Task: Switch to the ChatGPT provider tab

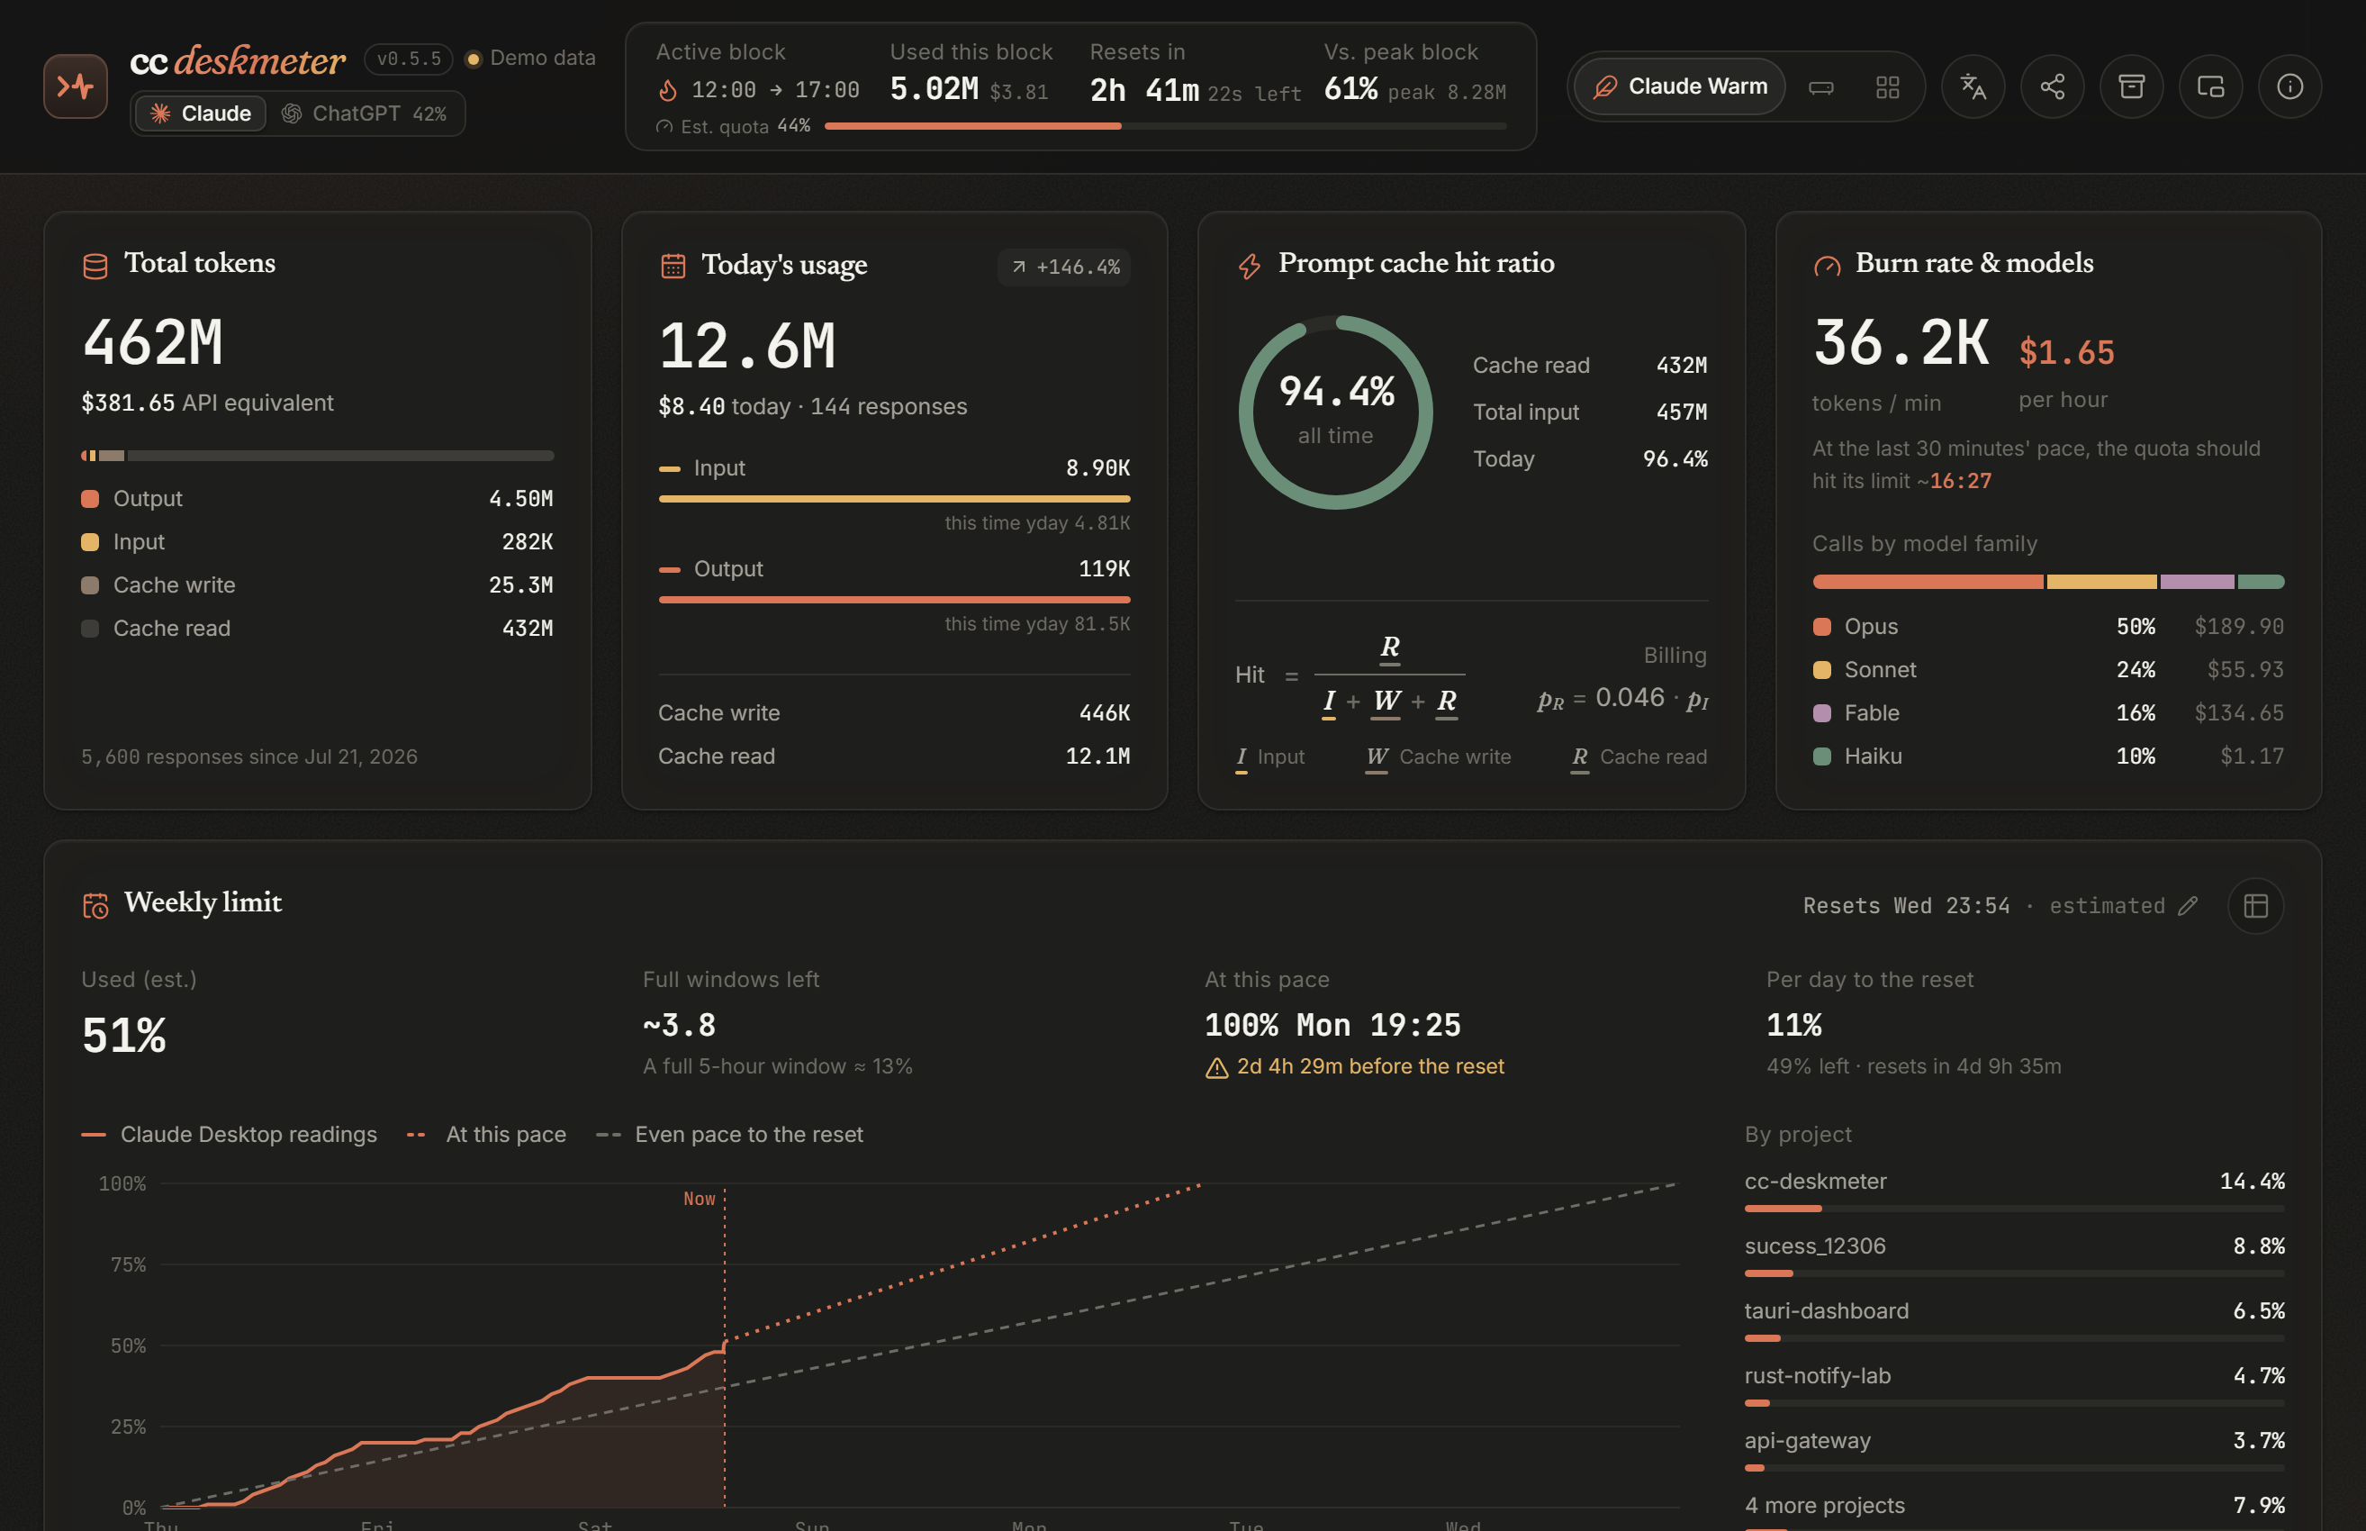Action: (x=364, y=113)
